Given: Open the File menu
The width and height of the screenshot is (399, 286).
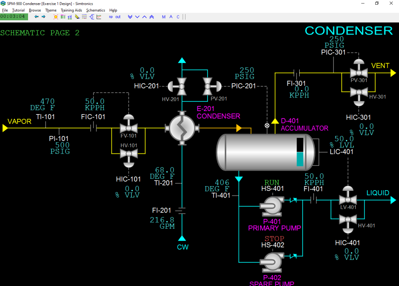Looking at the screenshot, I should pos(5,10).
